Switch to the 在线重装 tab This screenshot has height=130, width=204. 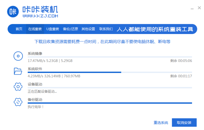pyautogui.click(x=35, y=29)
